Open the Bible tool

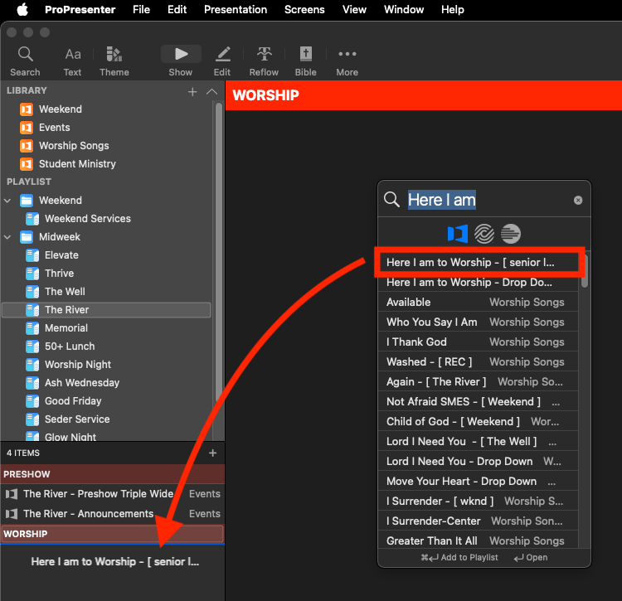point(305,61)
